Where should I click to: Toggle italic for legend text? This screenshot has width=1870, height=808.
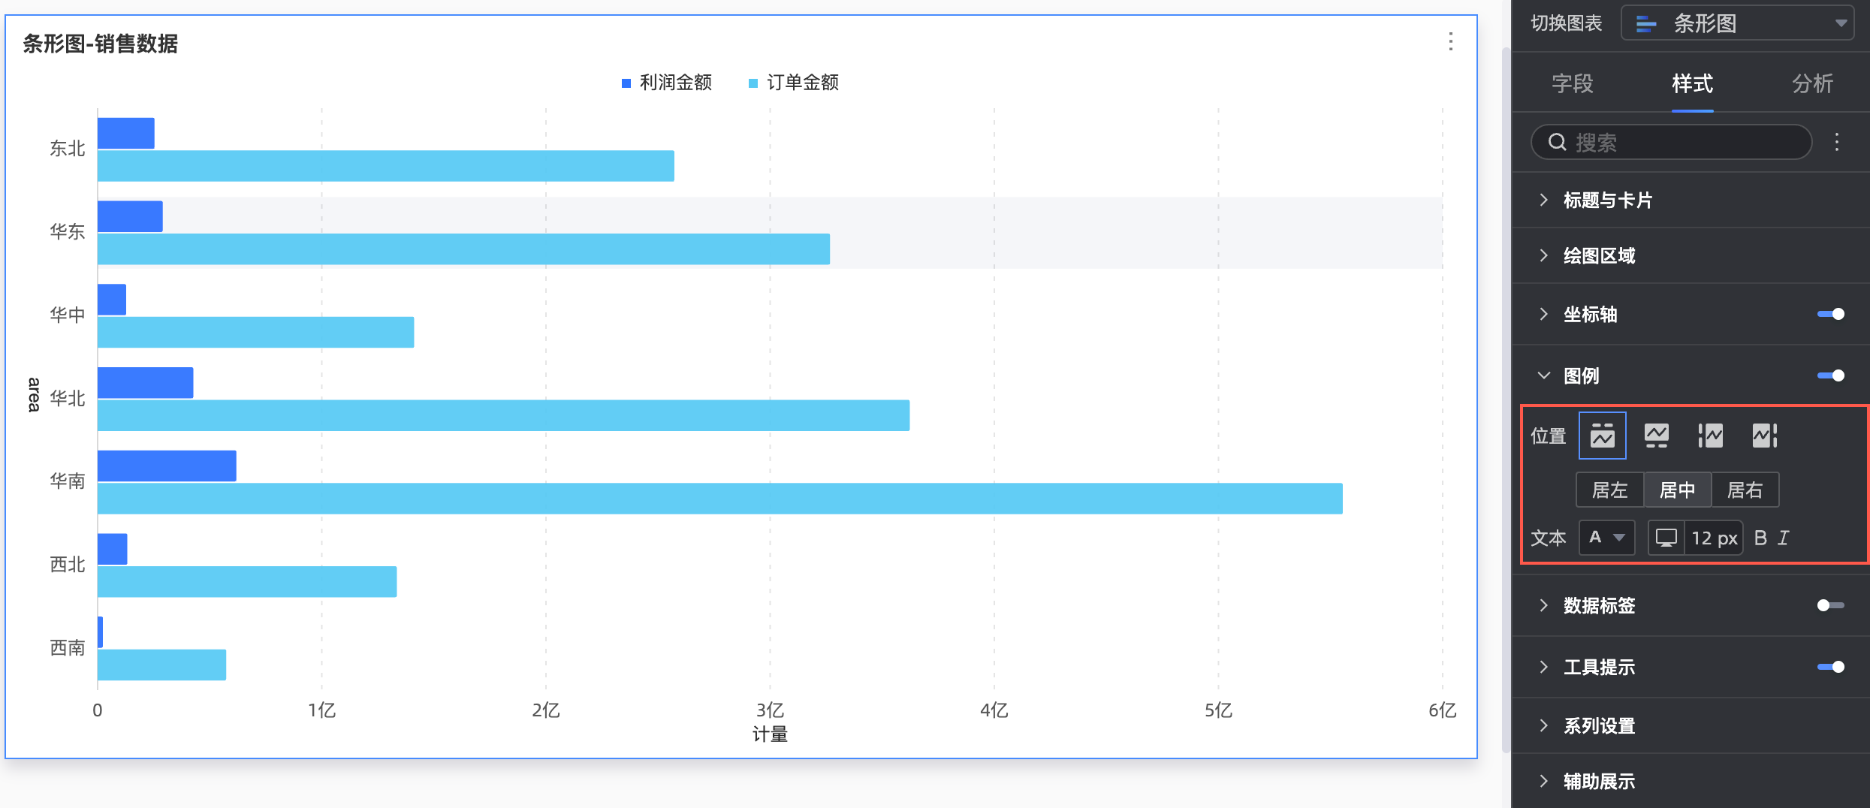[x=1784, y=538]
